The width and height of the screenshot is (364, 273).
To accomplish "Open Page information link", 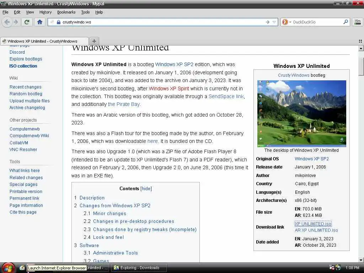I will 26,205.
